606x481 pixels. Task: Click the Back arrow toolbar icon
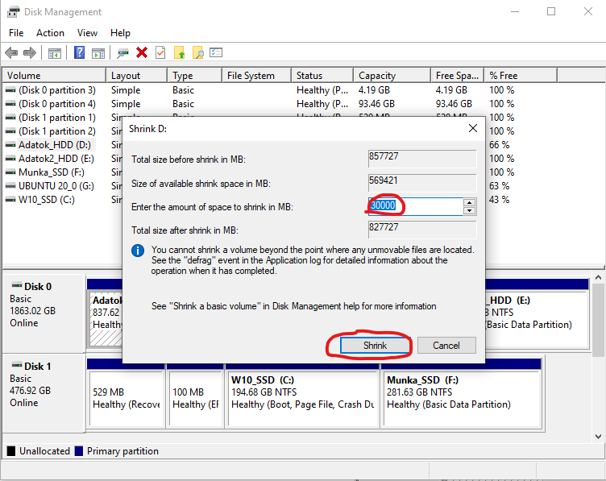click(x=11, y=52)
